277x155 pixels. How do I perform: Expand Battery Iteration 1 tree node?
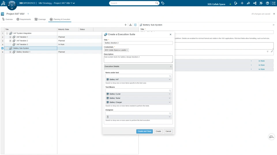[x=10, y=52]
